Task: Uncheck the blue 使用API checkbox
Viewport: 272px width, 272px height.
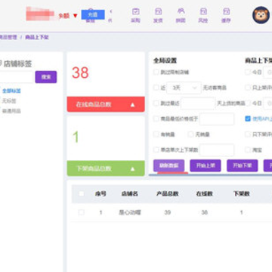Action: tap(248, 119)
